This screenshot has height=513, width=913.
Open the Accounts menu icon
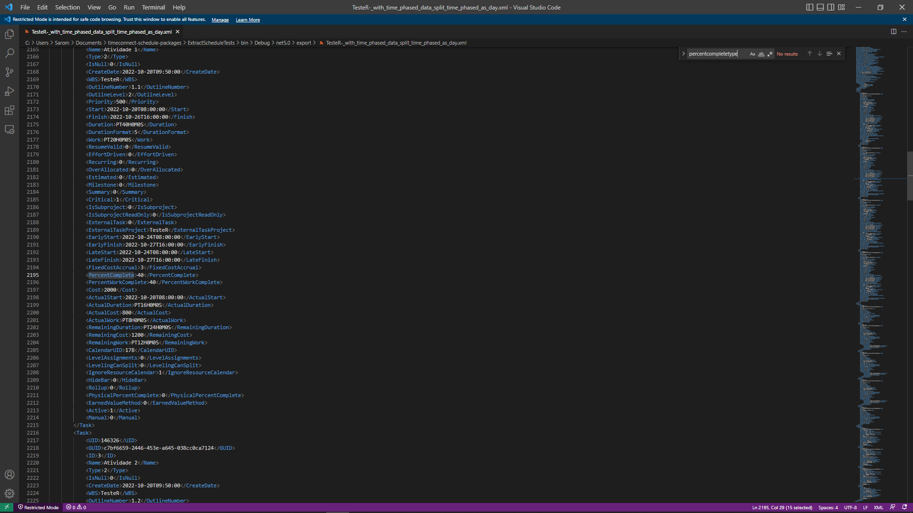(x=10, y=475)
